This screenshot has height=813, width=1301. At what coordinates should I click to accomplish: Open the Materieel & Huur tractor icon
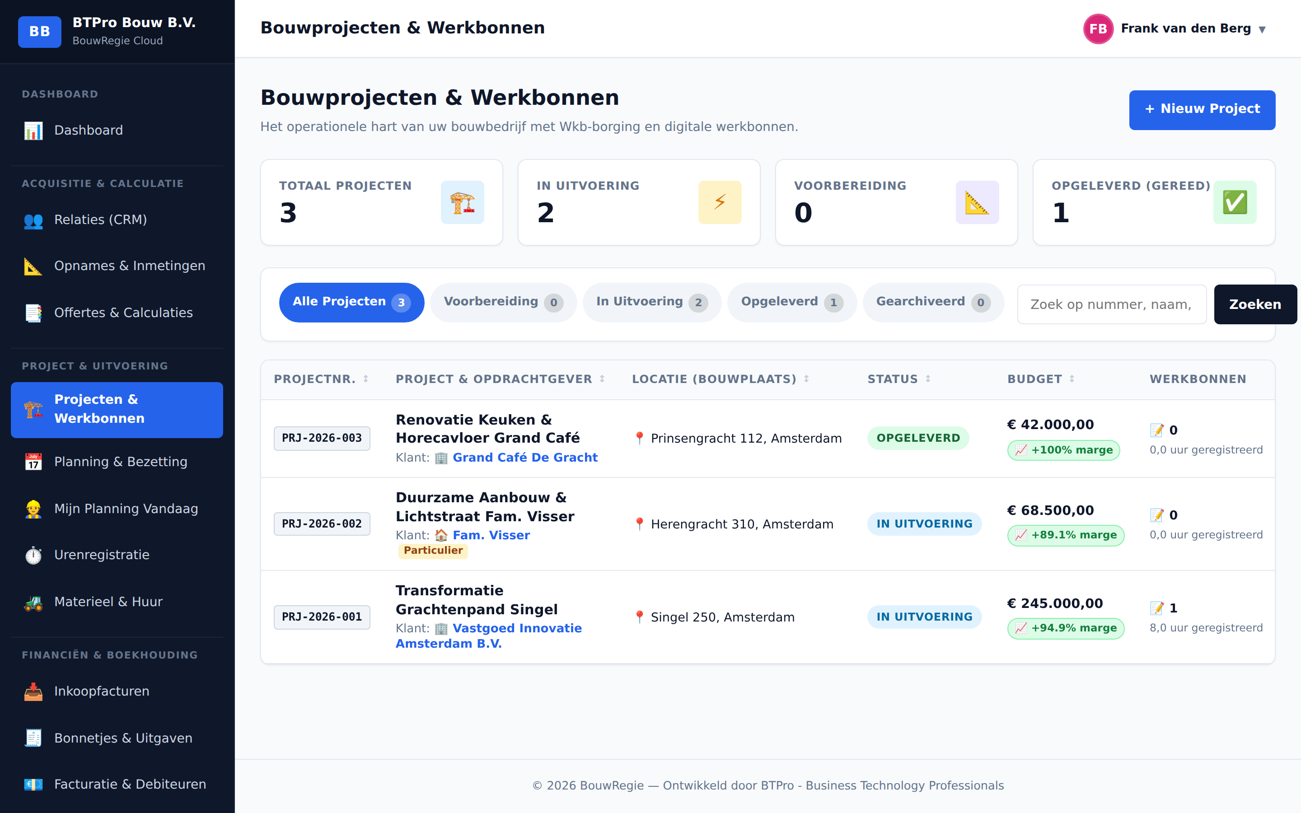tap(33, 602)
